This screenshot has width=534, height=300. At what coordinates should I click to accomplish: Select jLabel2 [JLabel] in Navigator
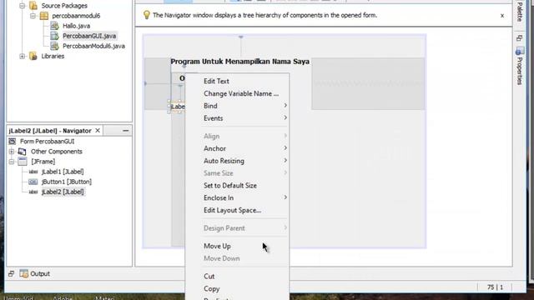pos(63,192)
